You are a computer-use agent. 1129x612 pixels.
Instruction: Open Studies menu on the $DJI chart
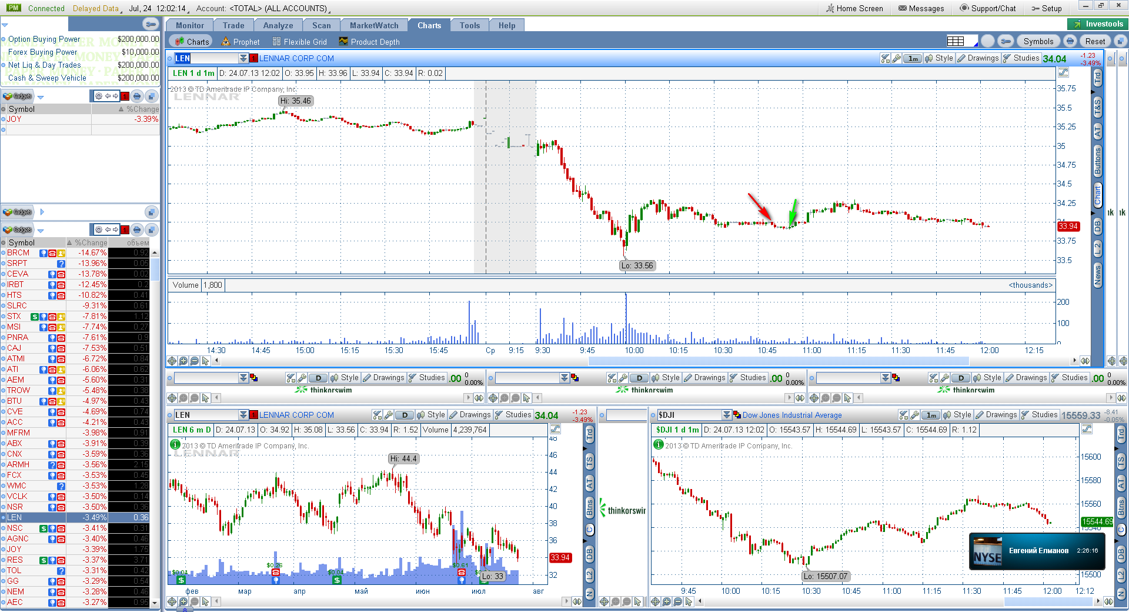click(1039, 415)
